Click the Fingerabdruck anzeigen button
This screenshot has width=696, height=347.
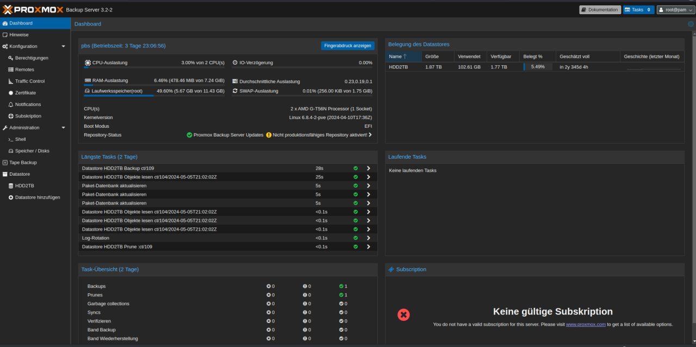tap(348, 46)
